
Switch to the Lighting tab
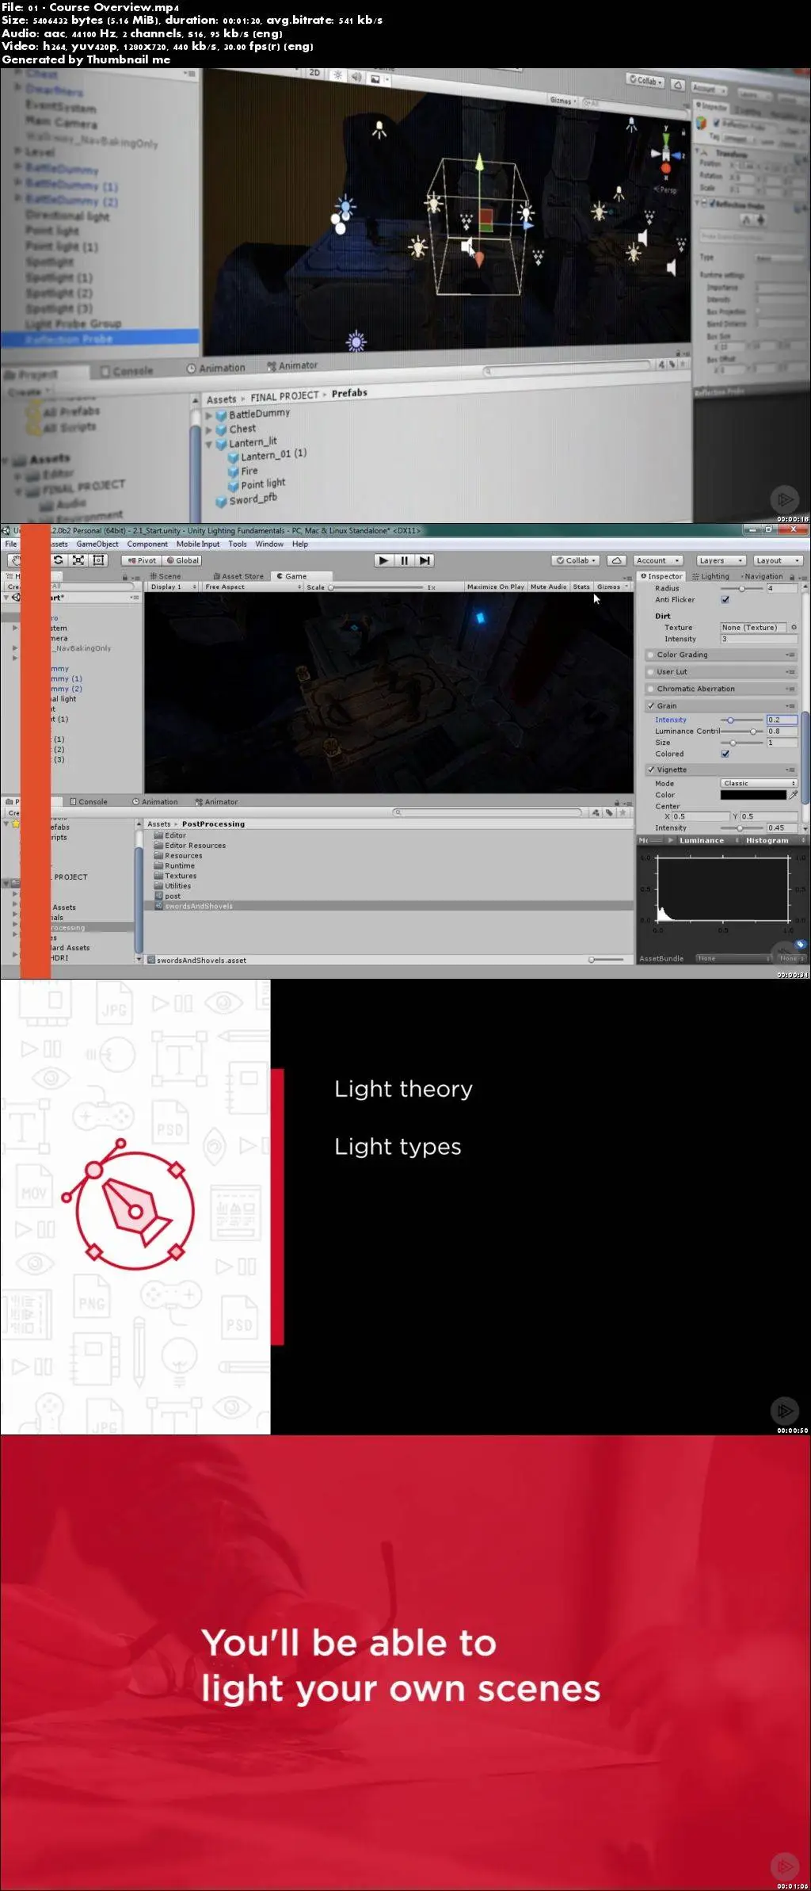pos(710,576)
